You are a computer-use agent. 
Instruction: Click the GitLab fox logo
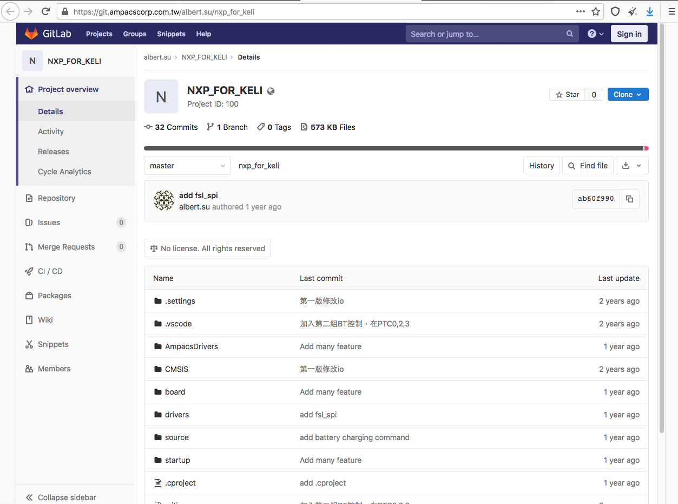[x=31, y=34]
